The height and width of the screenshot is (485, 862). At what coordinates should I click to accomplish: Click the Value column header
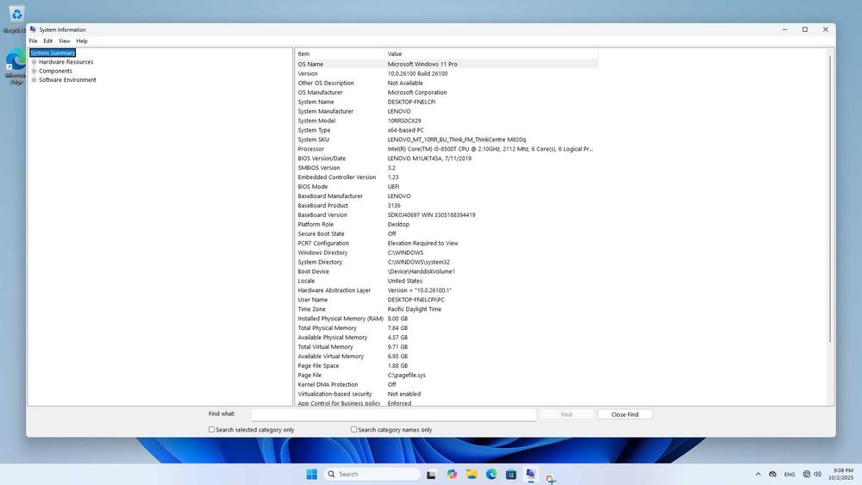pos(491,53)
